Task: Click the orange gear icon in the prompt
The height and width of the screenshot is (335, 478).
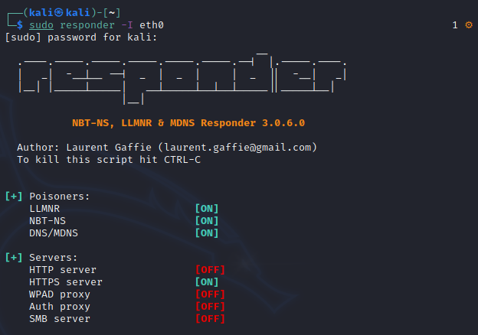Action: [x=469, y=25]
